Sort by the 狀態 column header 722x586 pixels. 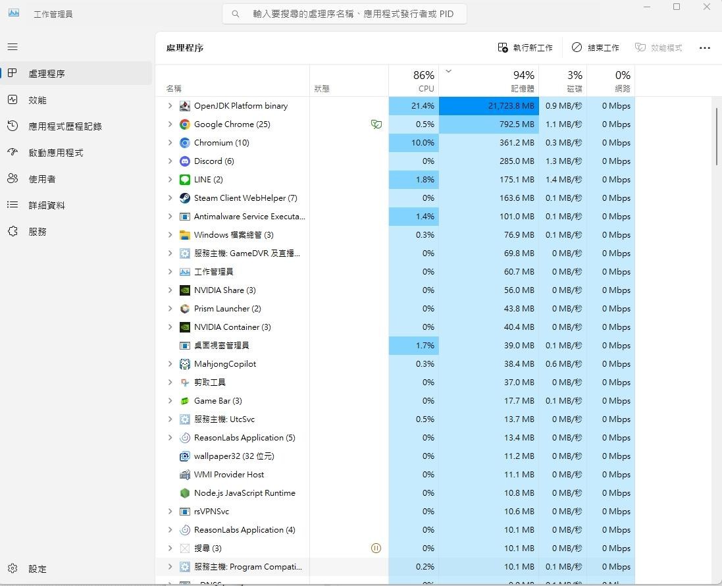[349, 80]
